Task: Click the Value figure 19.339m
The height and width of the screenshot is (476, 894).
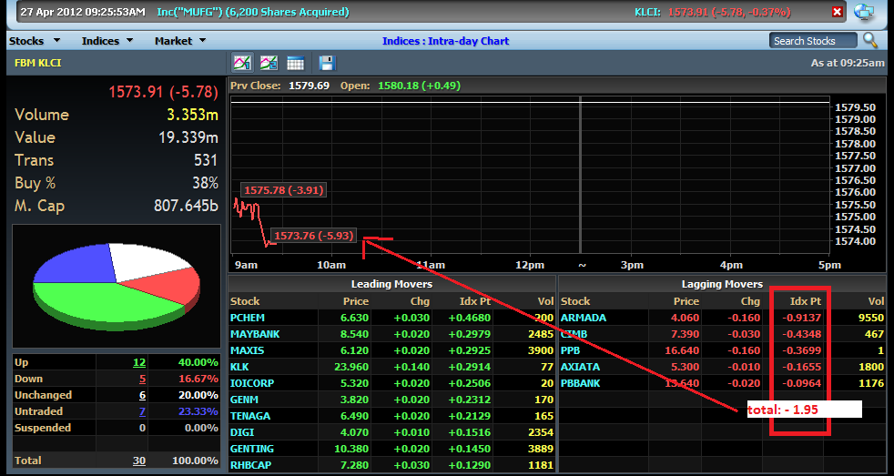Action: (x=188, y=137)
